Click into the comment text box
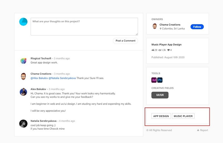 84,27
